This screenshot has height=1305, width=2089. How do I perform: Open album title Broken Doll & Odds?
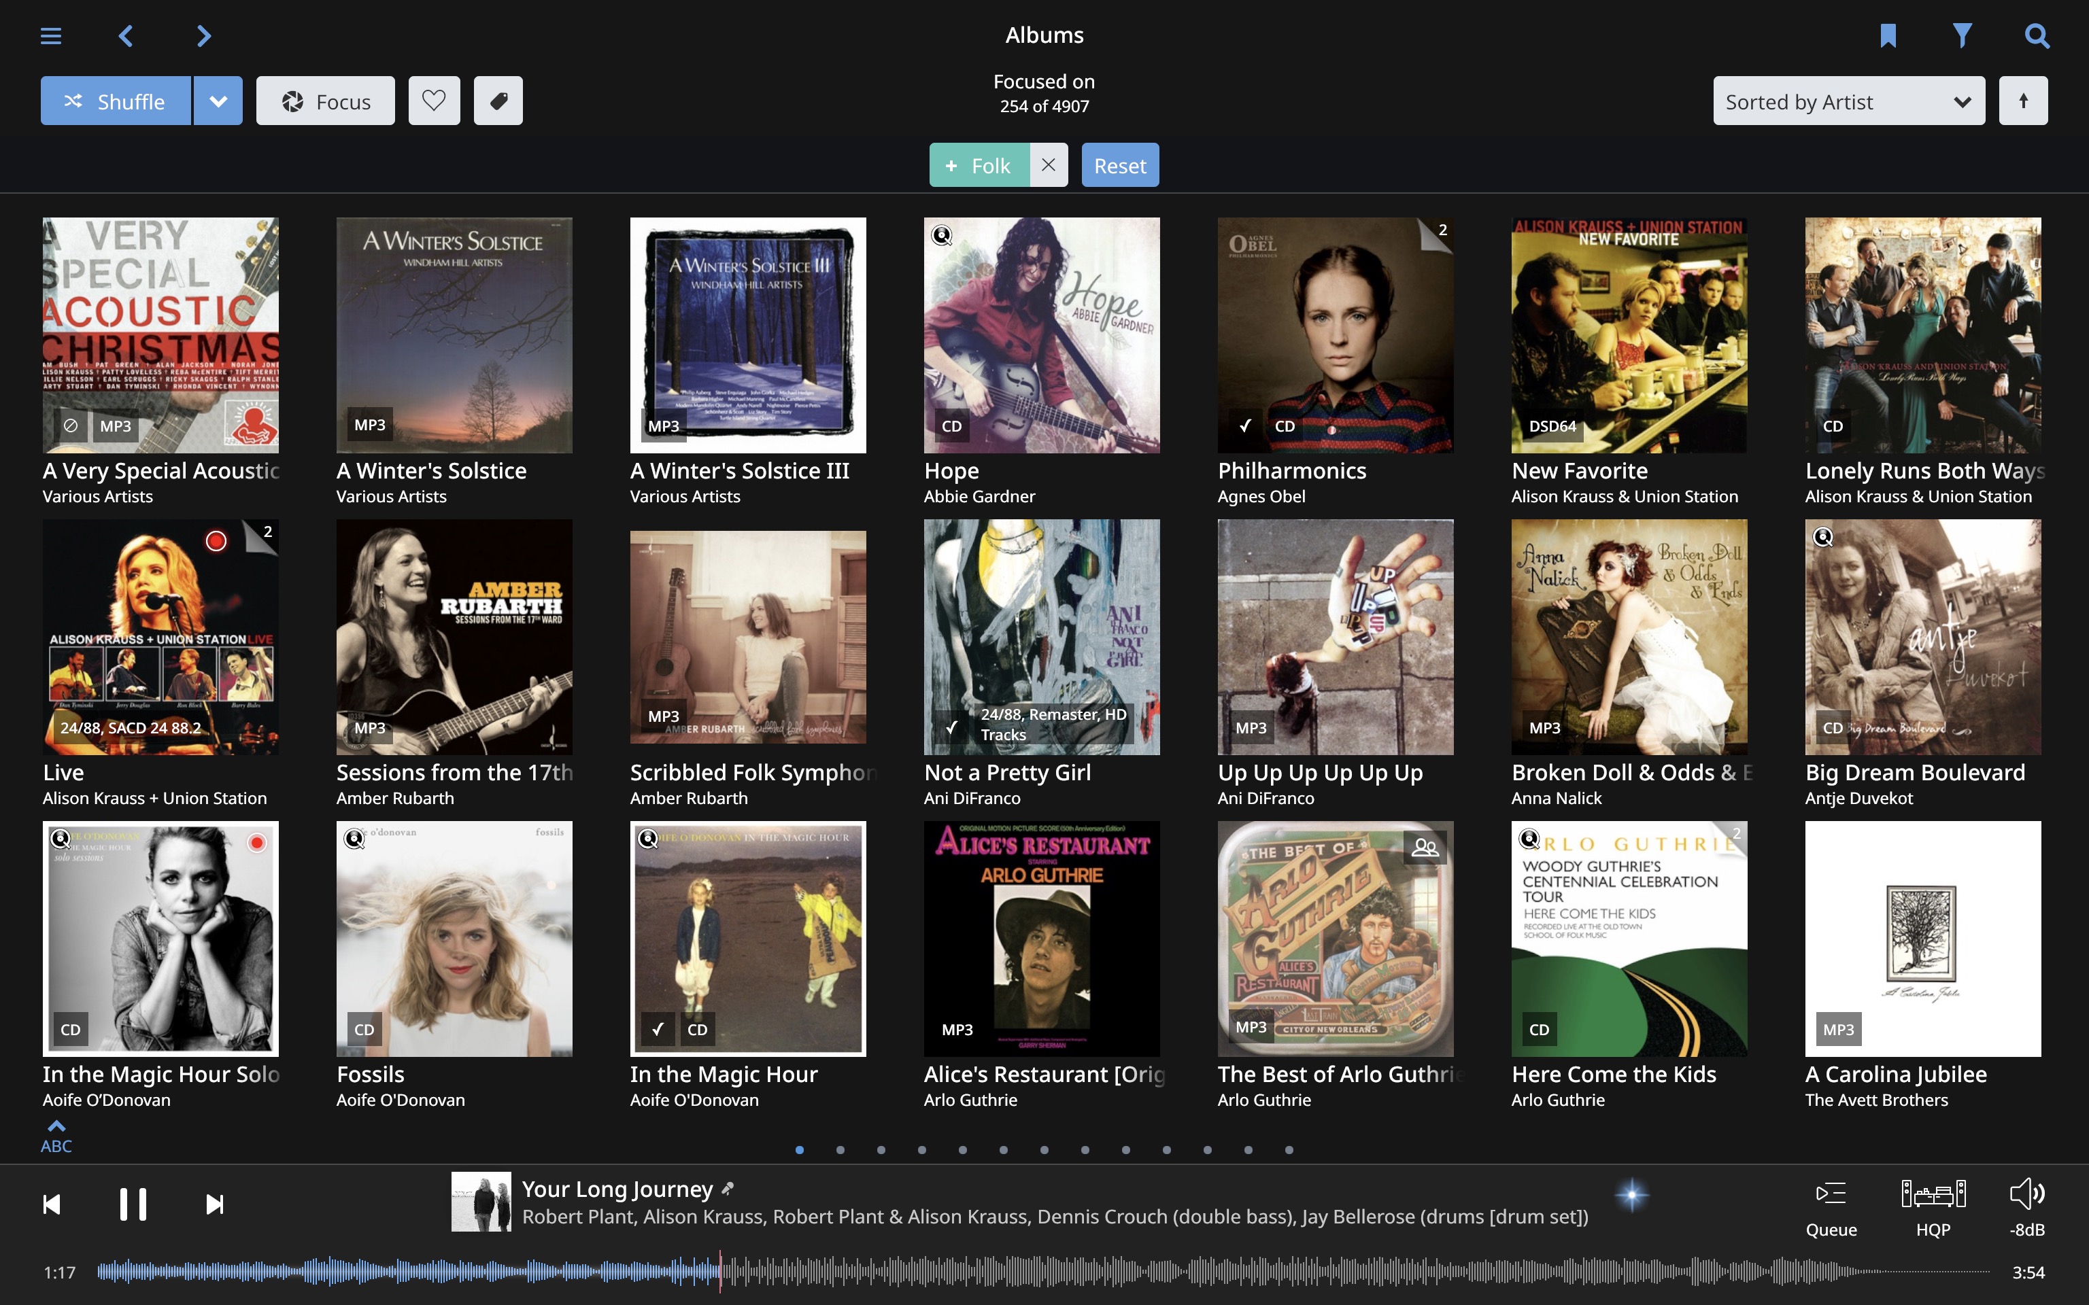pos(1632,773)
